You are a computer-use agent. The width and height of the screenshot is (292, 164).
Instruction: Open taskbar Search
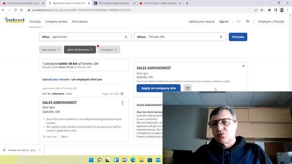[x=99, y=160]
